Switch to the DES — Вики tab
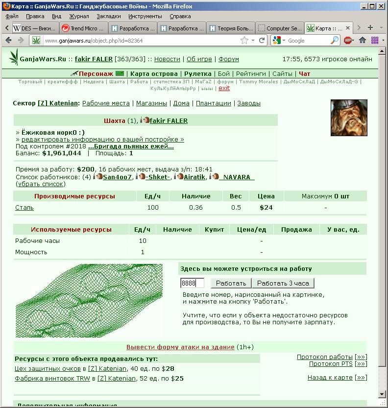 point(35,28)
